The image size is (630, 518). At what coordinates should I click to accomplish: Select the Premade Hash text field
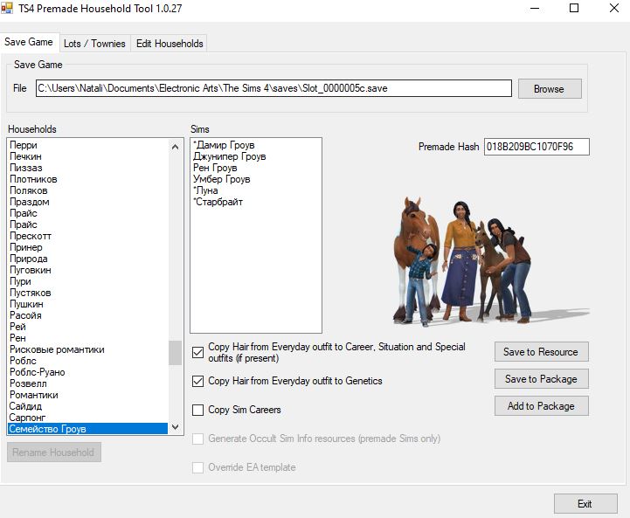[537, 147]
